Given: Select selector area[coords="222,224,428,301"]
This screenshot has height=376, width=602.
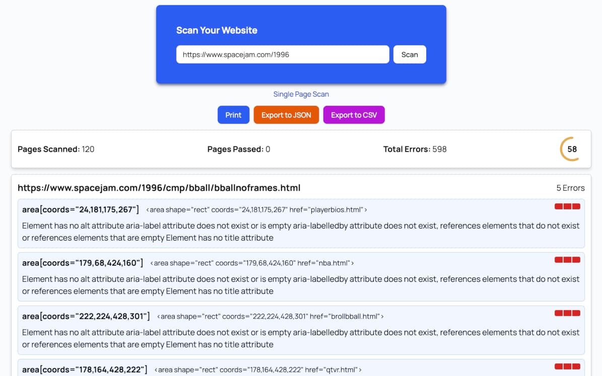Looking at the screenshot, I should (x=86, y=316).
